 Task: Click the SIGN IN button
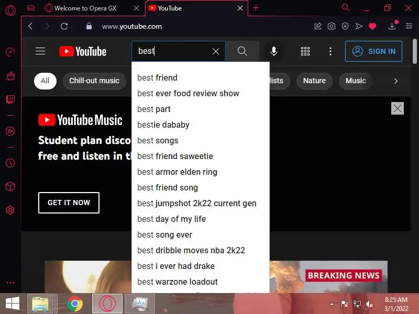(x=373, y=51)
